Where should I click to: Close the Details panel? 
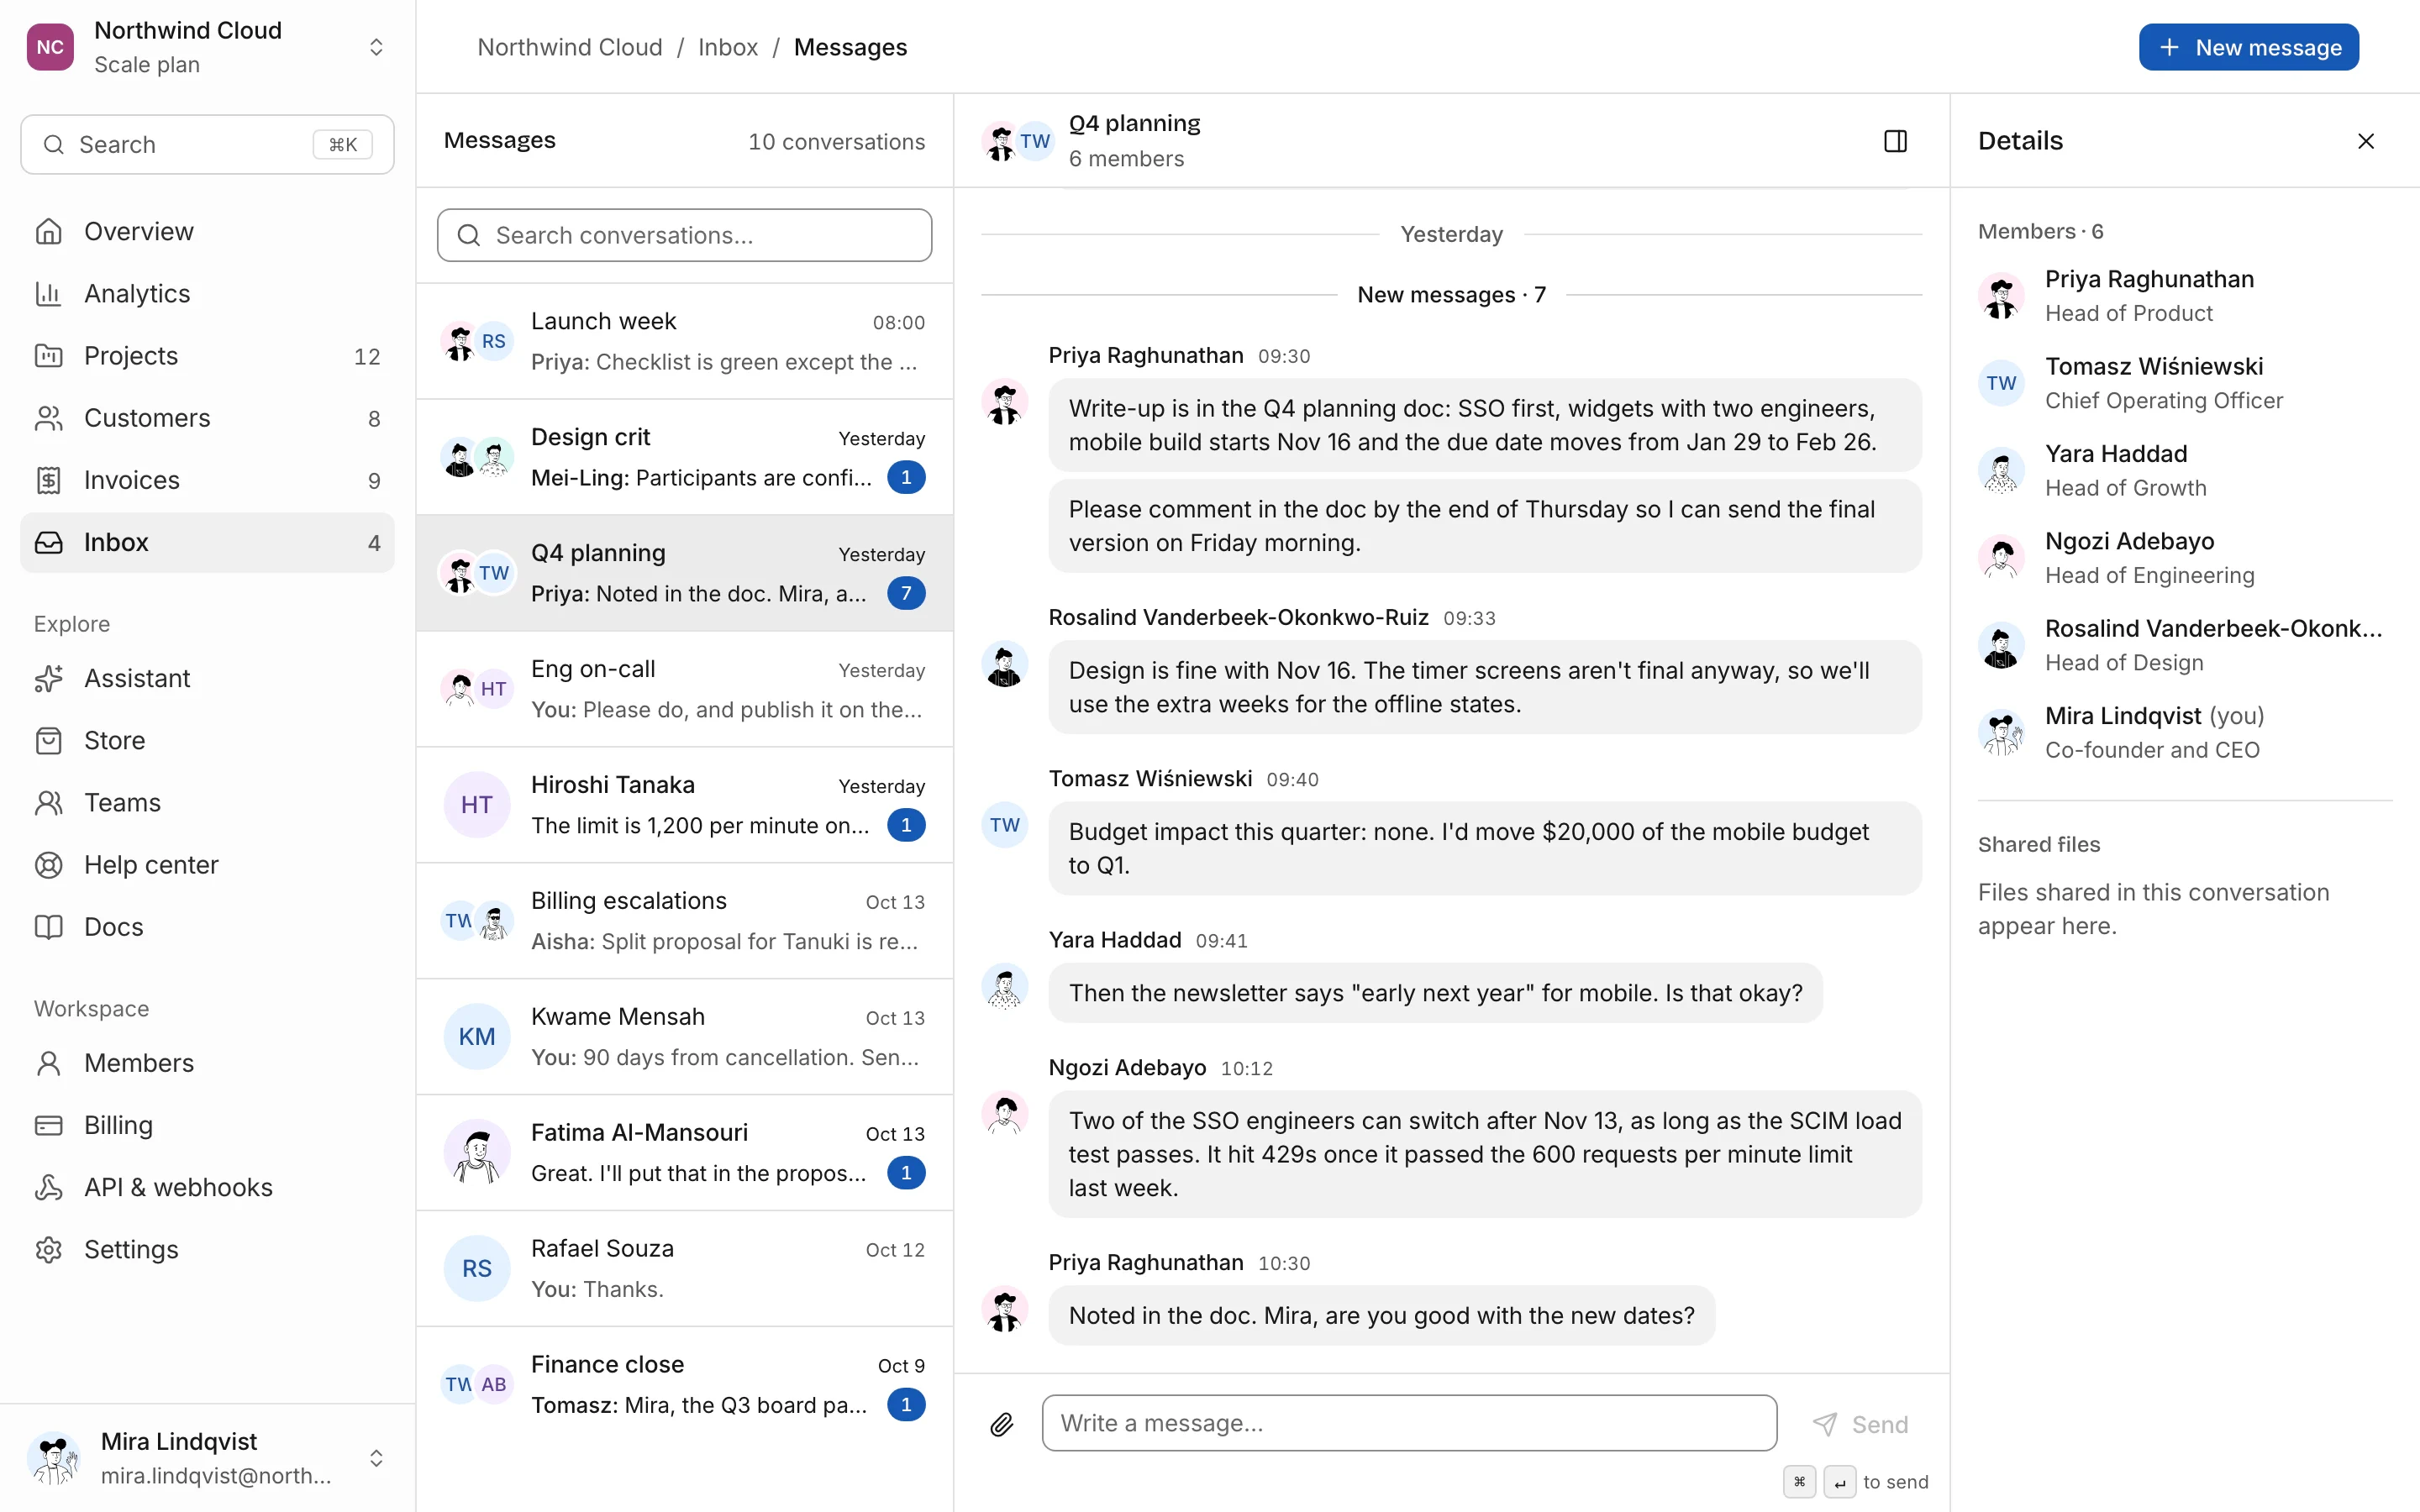tap(2365, 141)
